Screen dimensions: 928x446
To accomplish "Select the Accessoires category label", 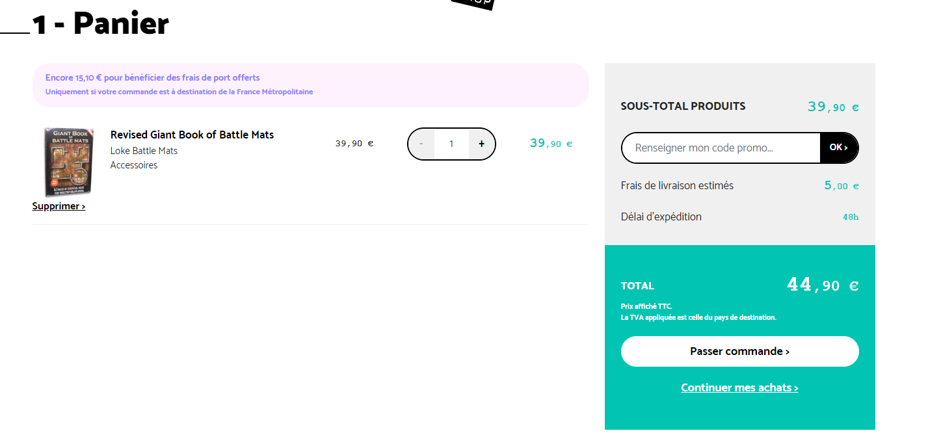I will click(x=134, y=165).
